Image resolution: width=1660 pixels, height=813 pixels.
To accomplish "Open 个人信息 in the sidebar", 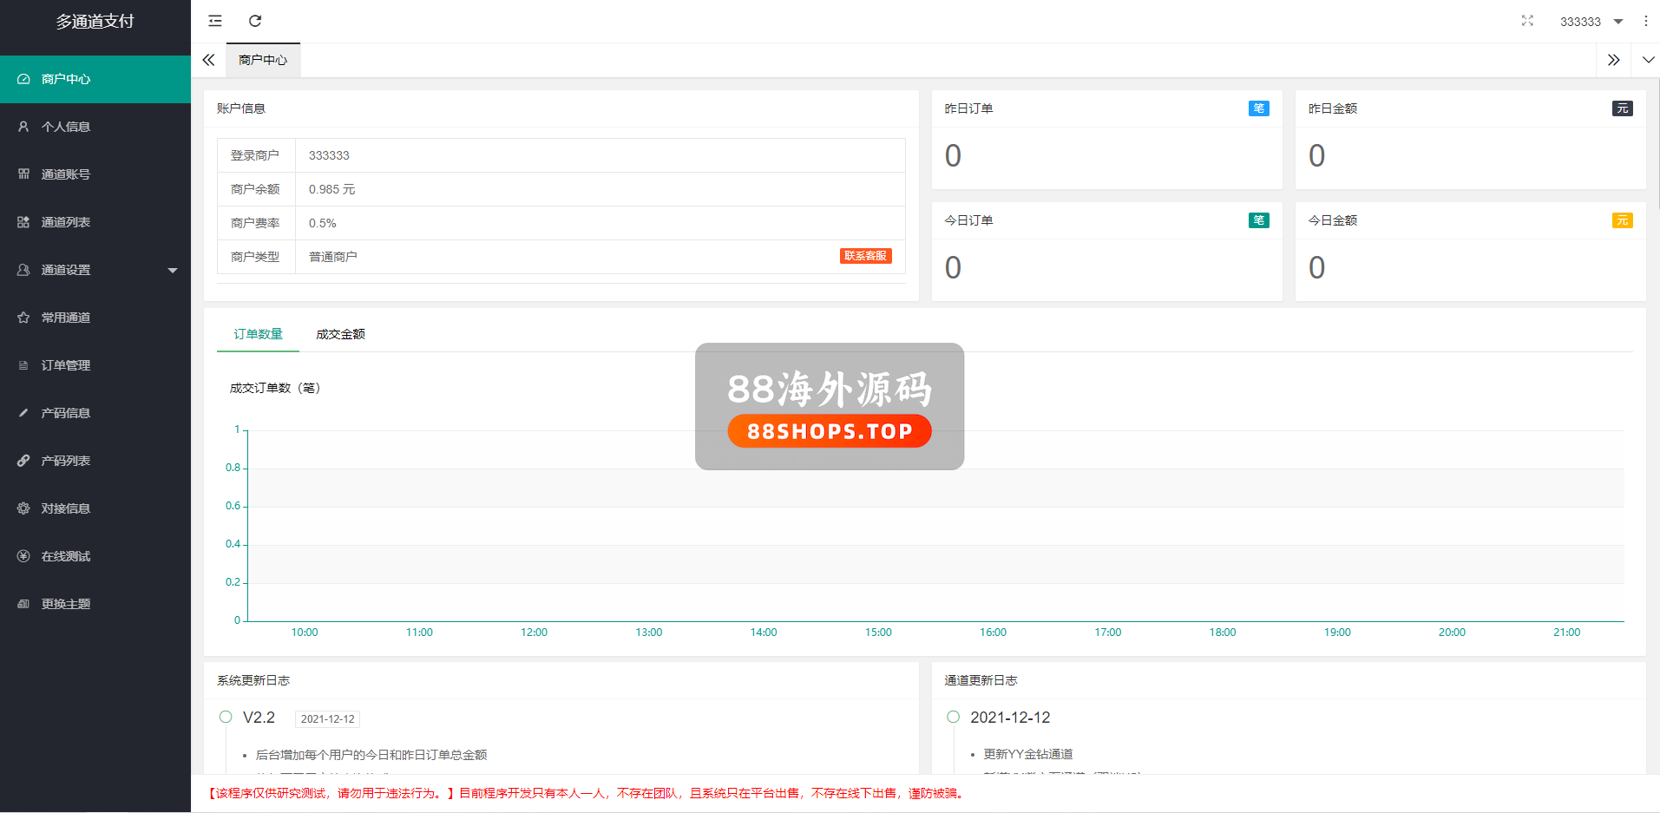I will coord(66,127).
